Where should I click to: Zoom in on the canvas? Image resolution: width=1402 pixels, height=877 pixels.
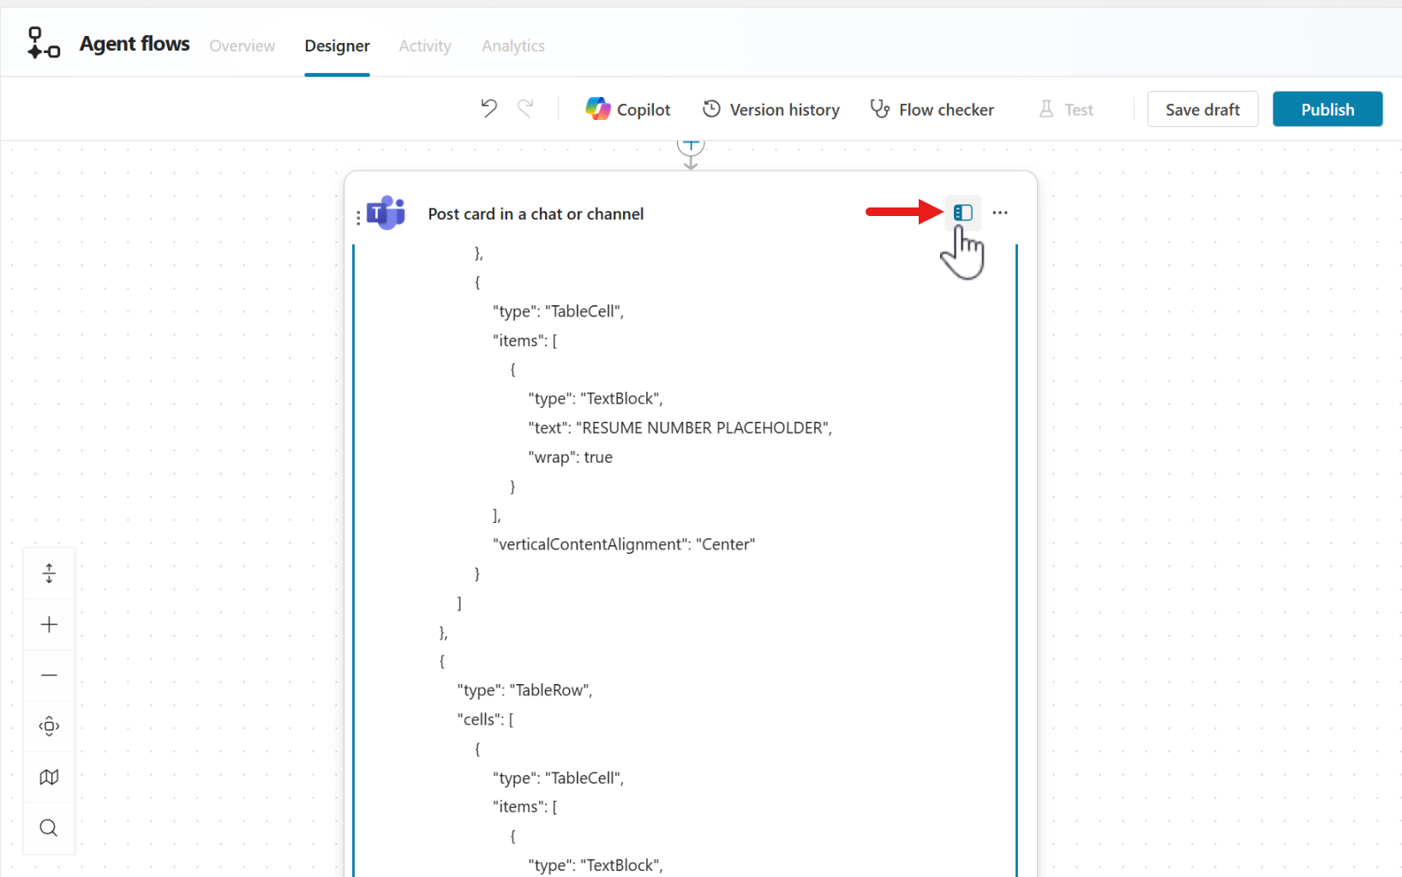(49, 625)
